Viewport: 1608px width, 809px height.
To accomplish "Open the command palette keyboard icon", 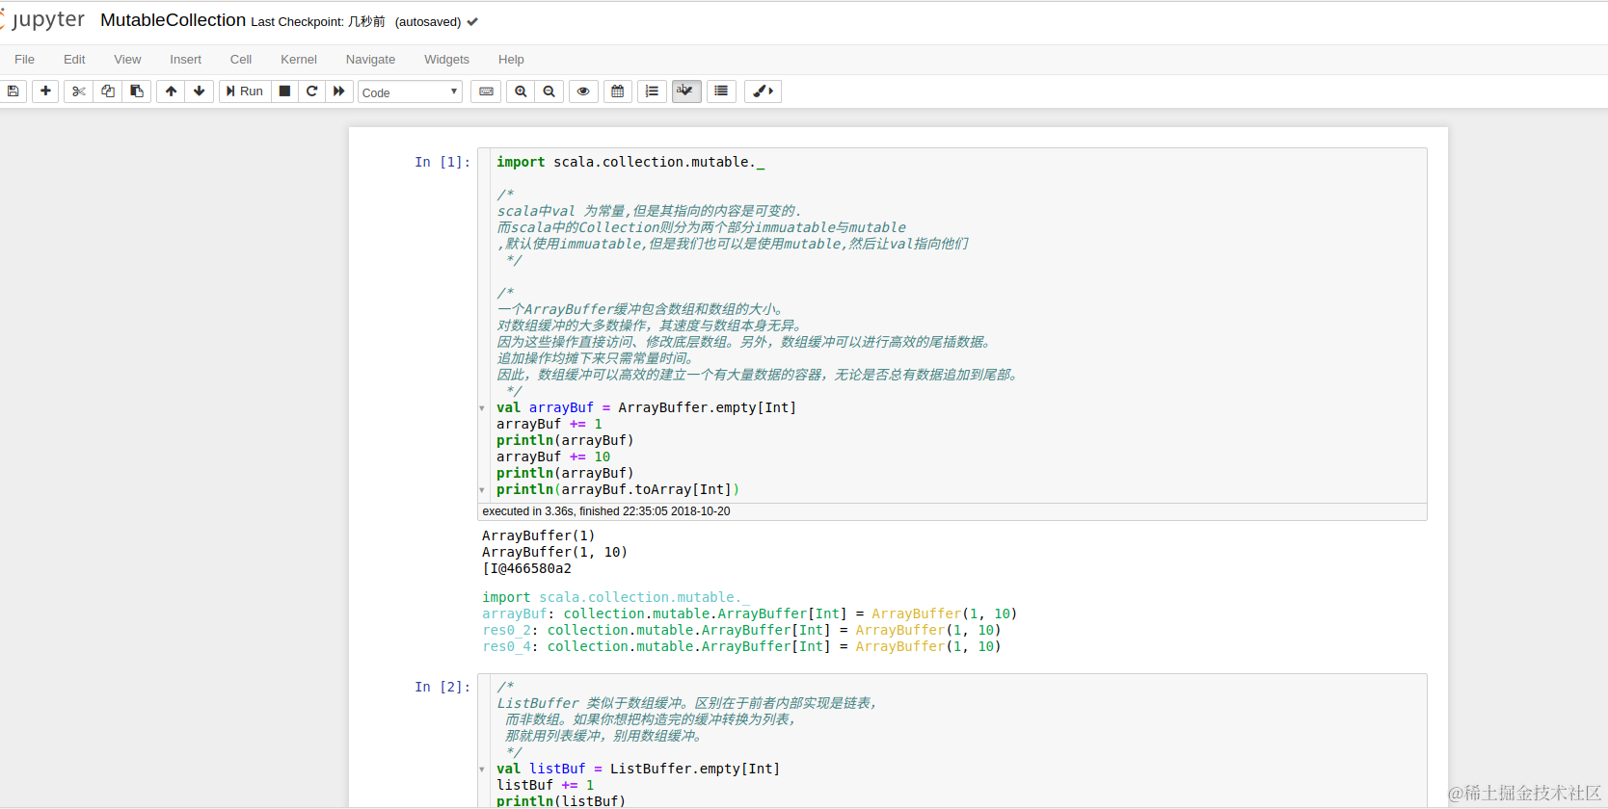I will (x=486, y=91).
